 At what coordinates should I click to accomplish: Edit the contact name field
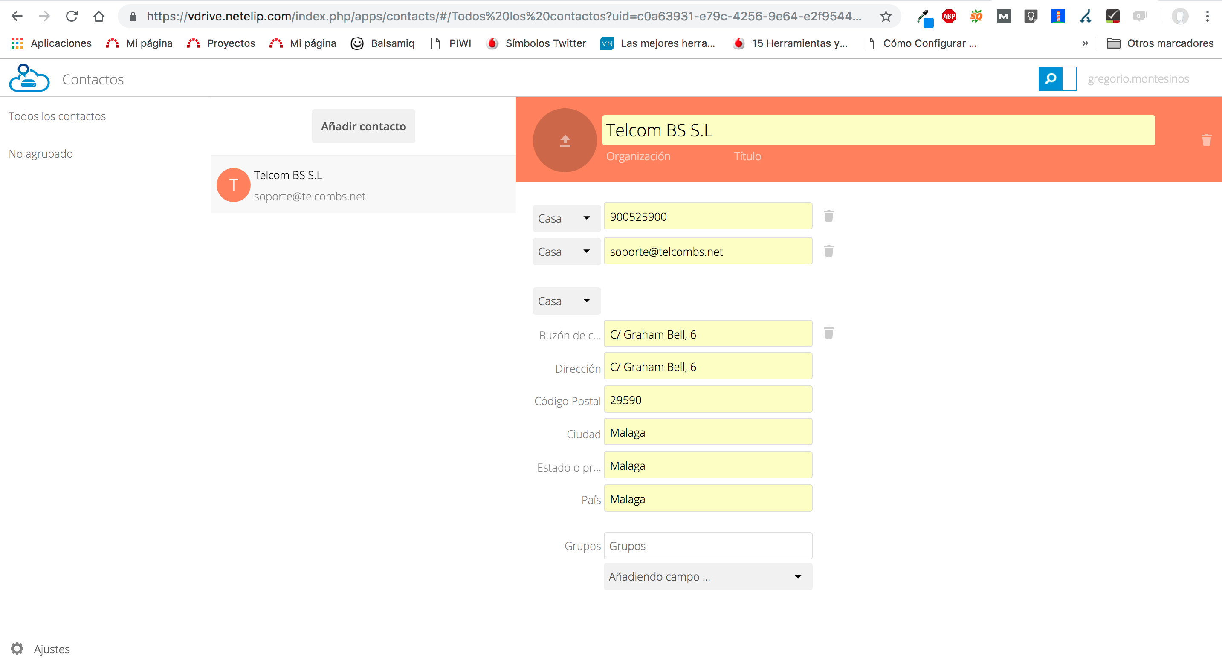(878, 130)
